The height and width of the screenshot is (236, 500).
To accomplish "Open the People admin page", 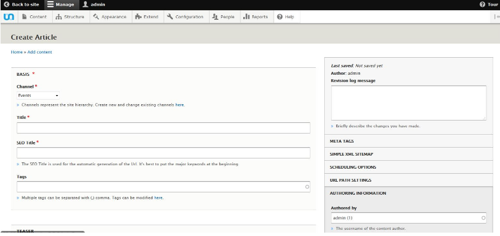I will [x=223, y=17].
